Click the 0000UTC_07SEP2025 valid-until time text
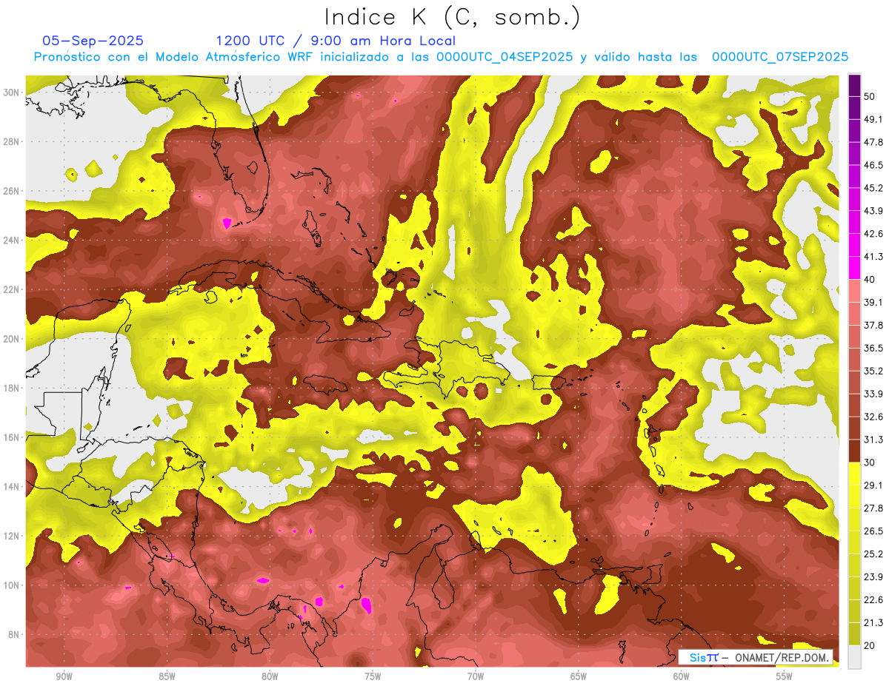The image size is (889, 686). pos(779,57)
